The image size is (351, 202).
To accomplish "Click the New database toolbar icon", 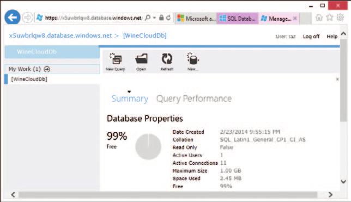I will click(193, 62).
